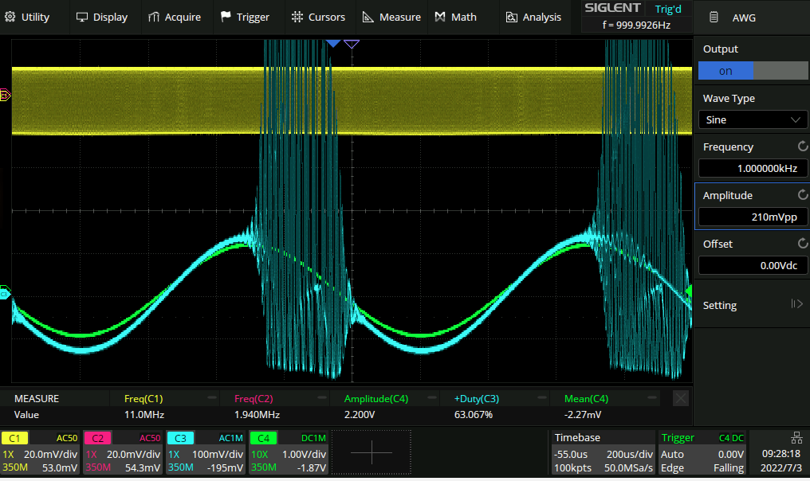Reset Amplitude with the circular arrow icon
This screenshot has width=810, height=481.
pos(802,195)
